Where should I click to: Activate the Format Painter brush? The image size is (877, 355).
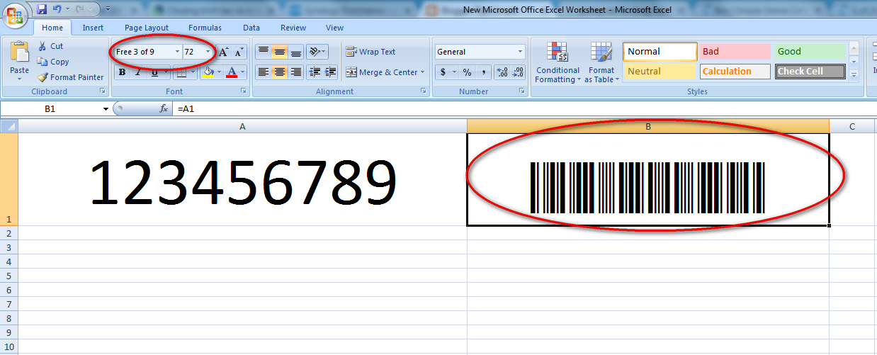[70, 77]
